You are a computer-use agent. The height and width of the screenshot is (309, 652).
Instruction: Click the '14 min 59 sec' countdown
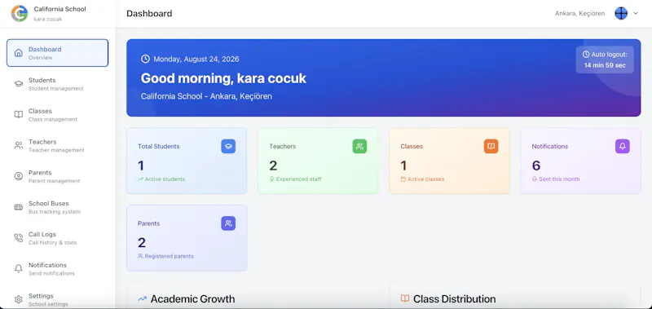pos(605,65)
